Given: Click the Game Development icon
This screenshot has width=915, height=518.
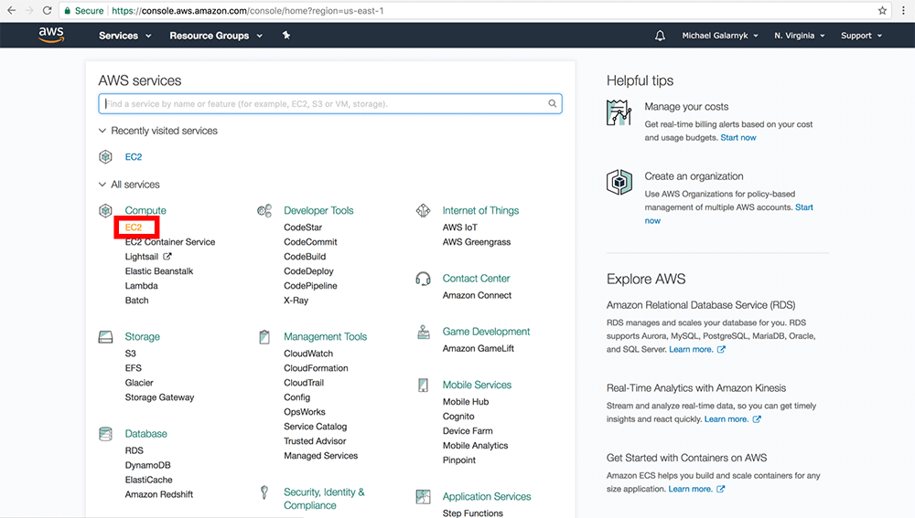Looking at the screenshot, I should click(x=423, y=332).
